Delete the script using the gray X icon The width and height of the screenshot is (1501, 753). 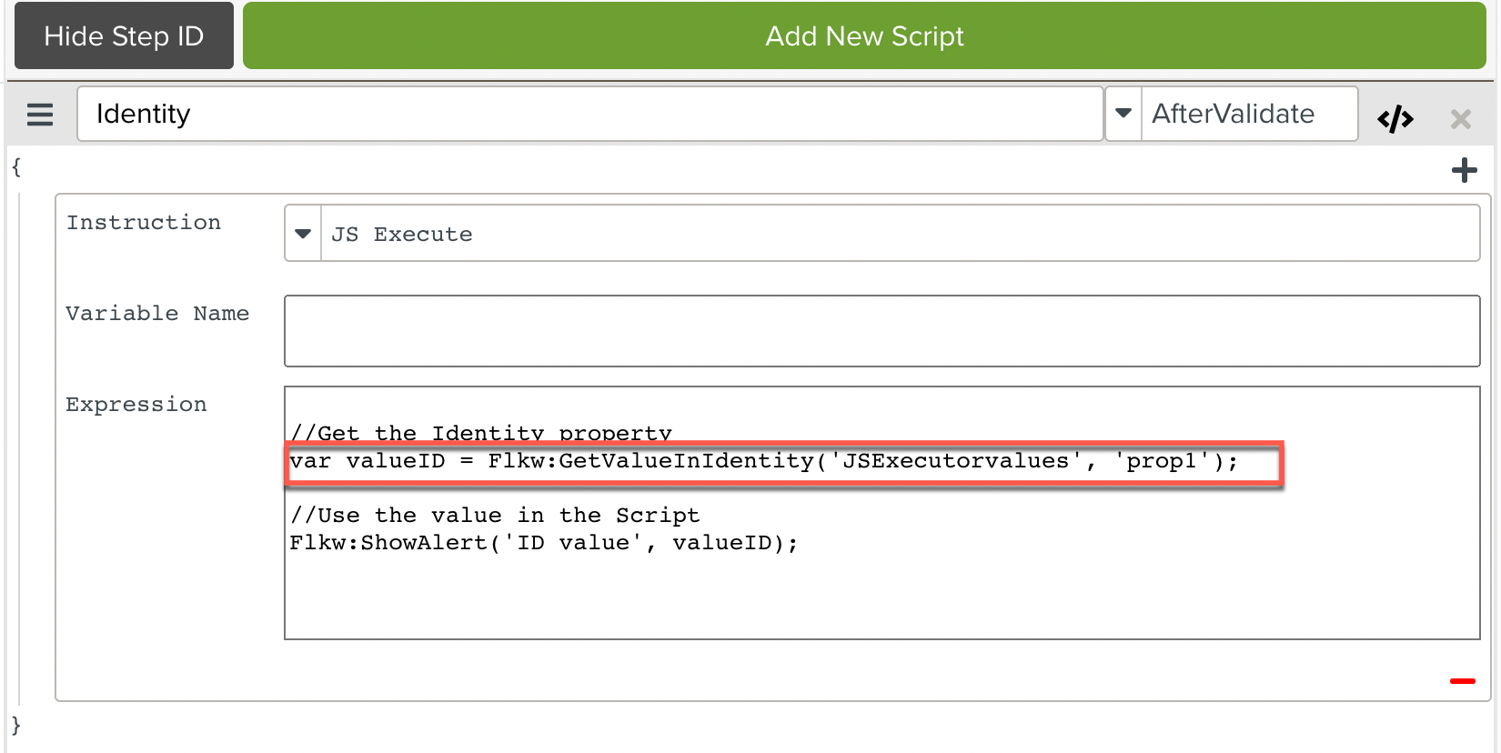click(1460, 119)
